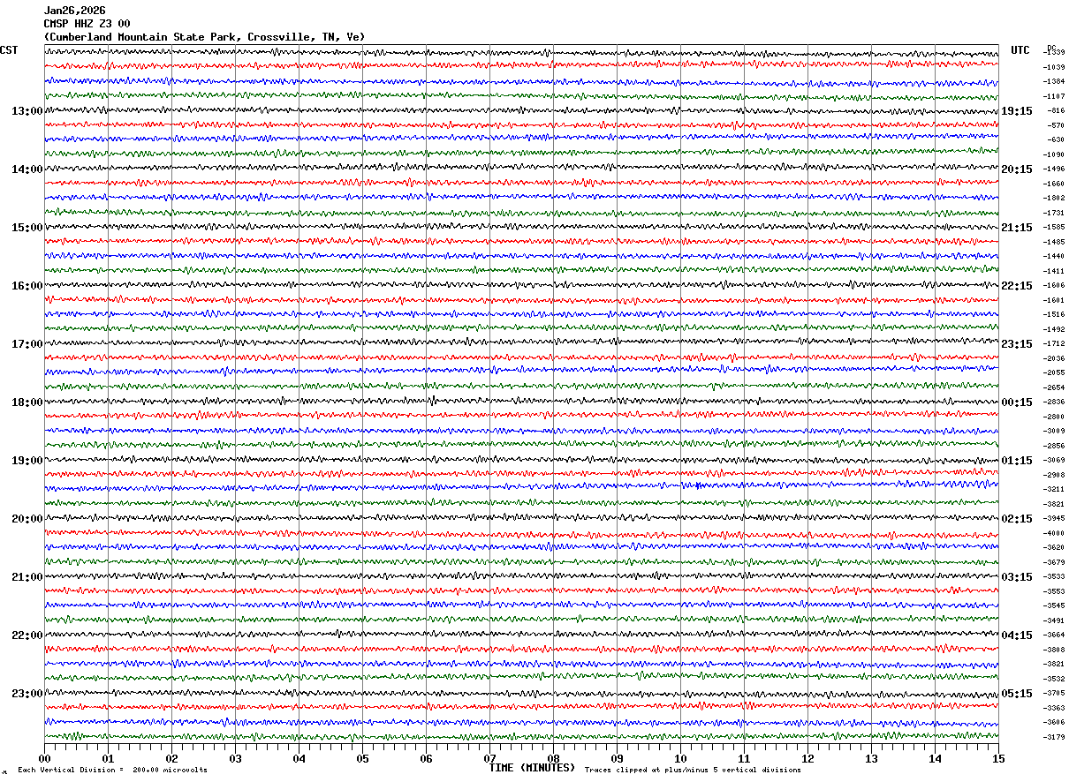Click the DC offset value -3363

(x=1055, y=708)
